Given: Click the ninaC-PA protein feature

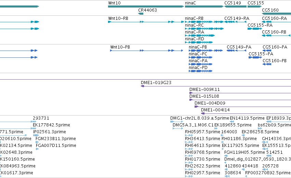Looking at the screenshot, I should 201,64.
